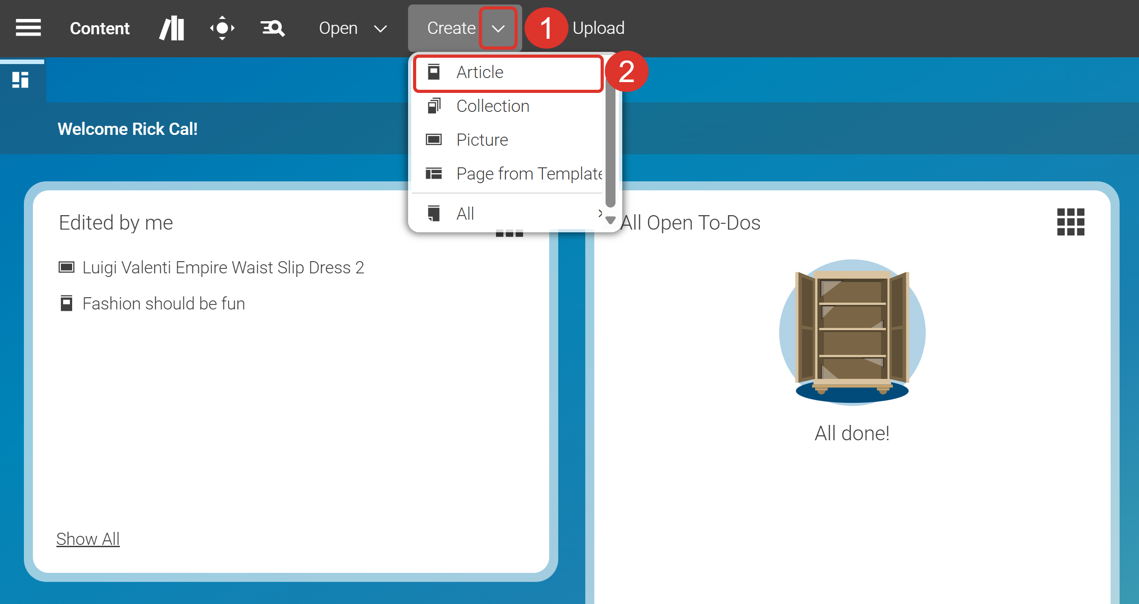This screenshot has width=1139, height=604.
Task: Click the Picture icon in dropdown
Action: pos(434,140)
